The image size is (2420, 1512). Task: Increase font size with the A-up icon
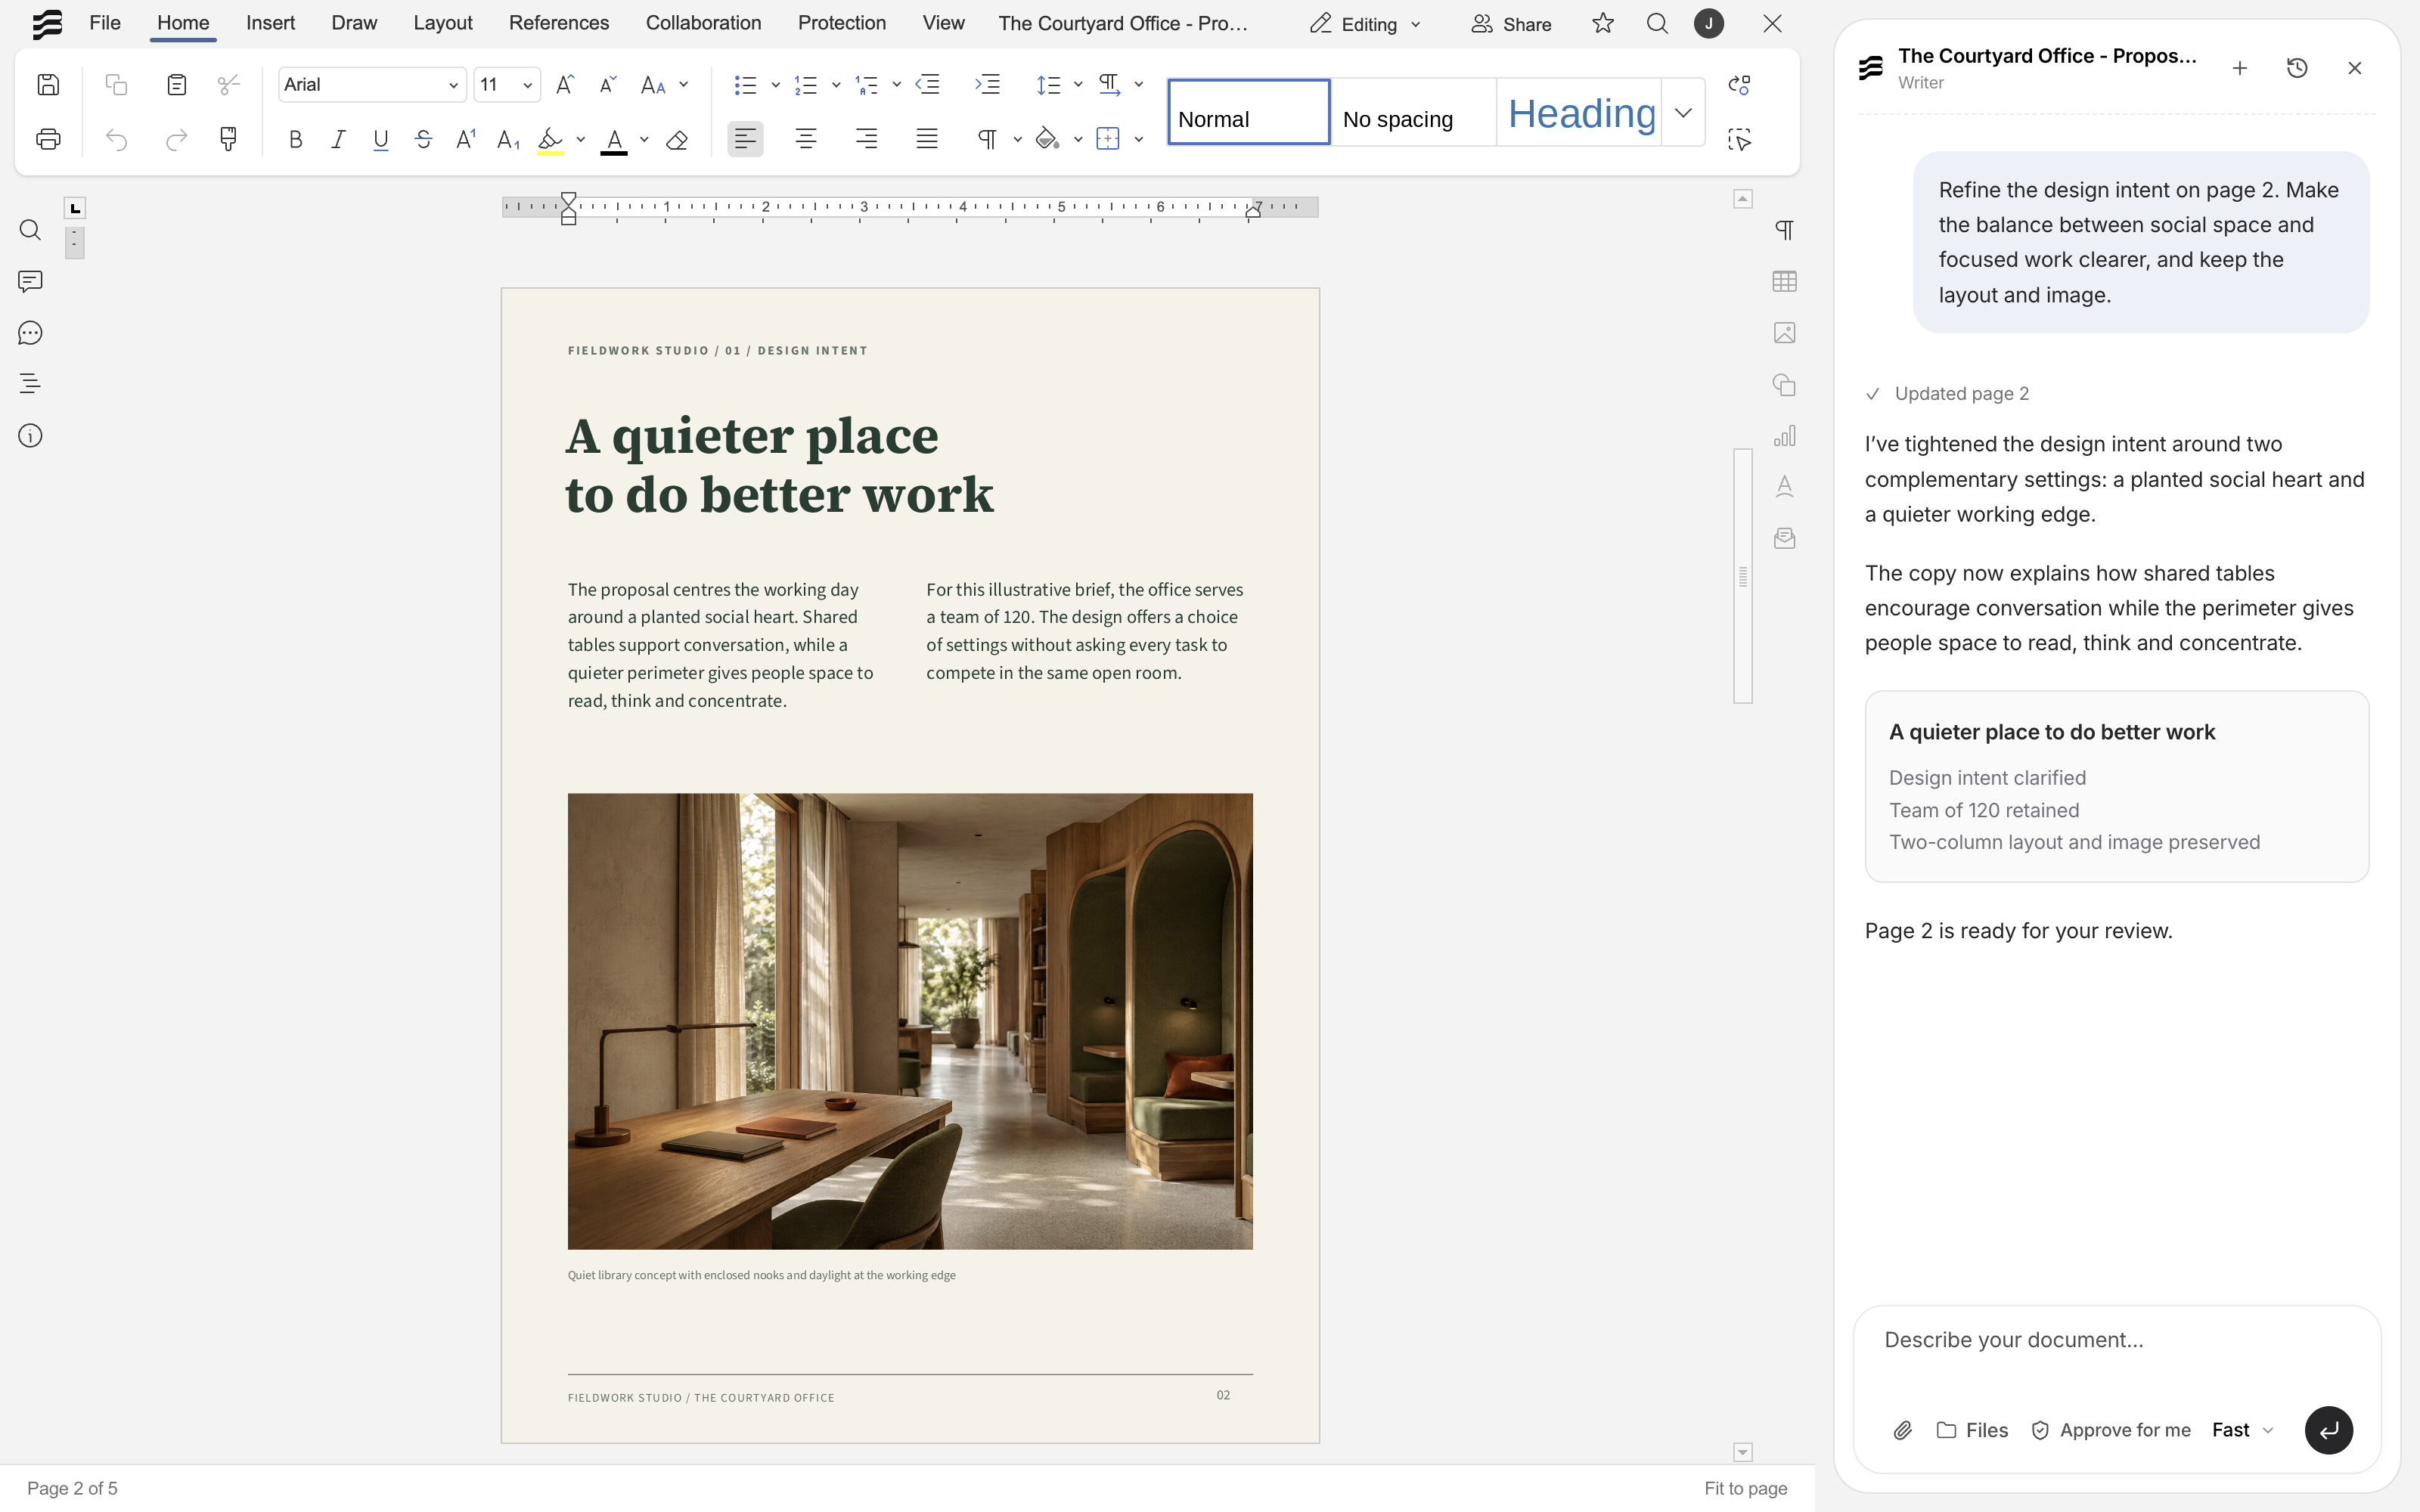coord(565,85)
